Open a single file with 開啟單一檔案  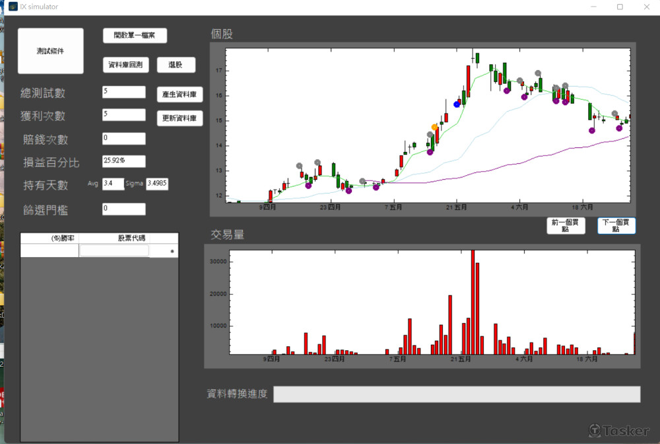pyautogui.click(x=135, y=36)
